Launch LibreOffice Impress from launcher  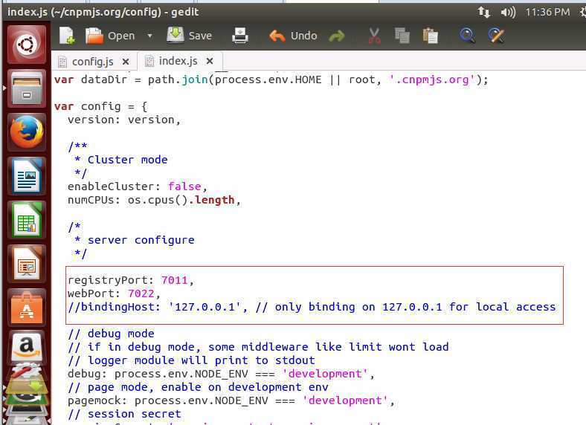[x=27, y=263]
